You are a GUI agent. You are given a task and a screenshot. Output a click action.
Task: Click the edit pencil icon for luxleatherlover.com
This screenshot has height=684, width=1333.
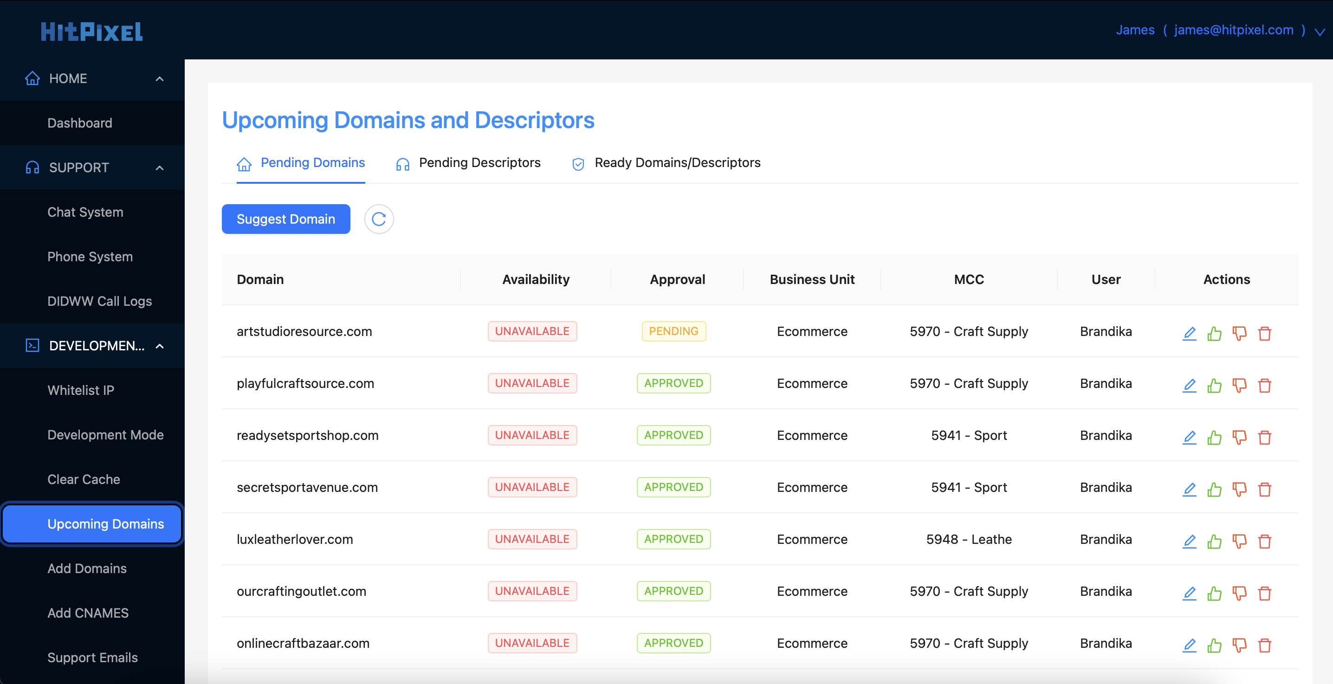pos(1189,539)
